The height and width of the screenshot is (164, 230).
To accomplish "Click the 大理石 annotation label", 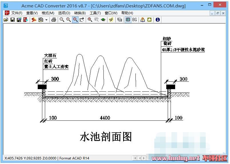I will [x=50, y=56].
